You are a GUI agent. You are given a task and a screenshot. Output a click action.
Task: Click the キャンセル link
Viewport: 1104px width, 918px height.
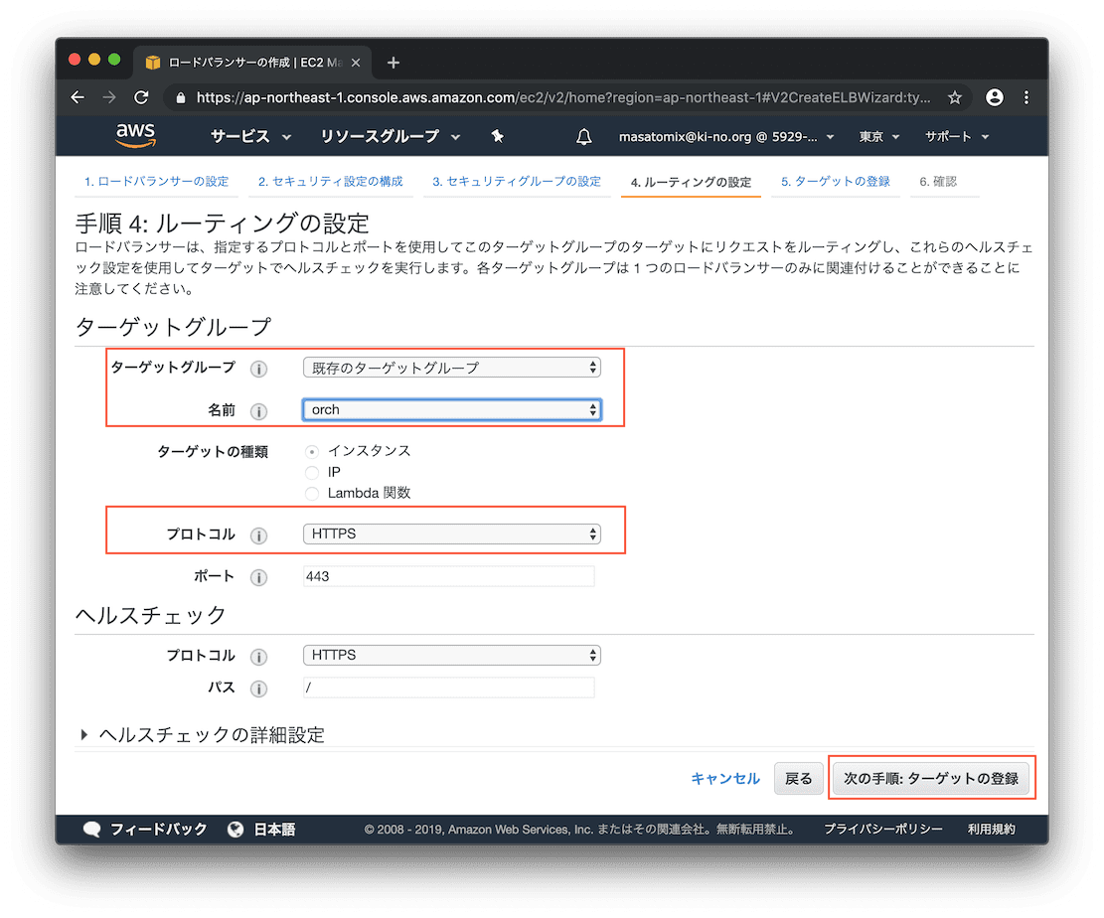pos(725,779)
